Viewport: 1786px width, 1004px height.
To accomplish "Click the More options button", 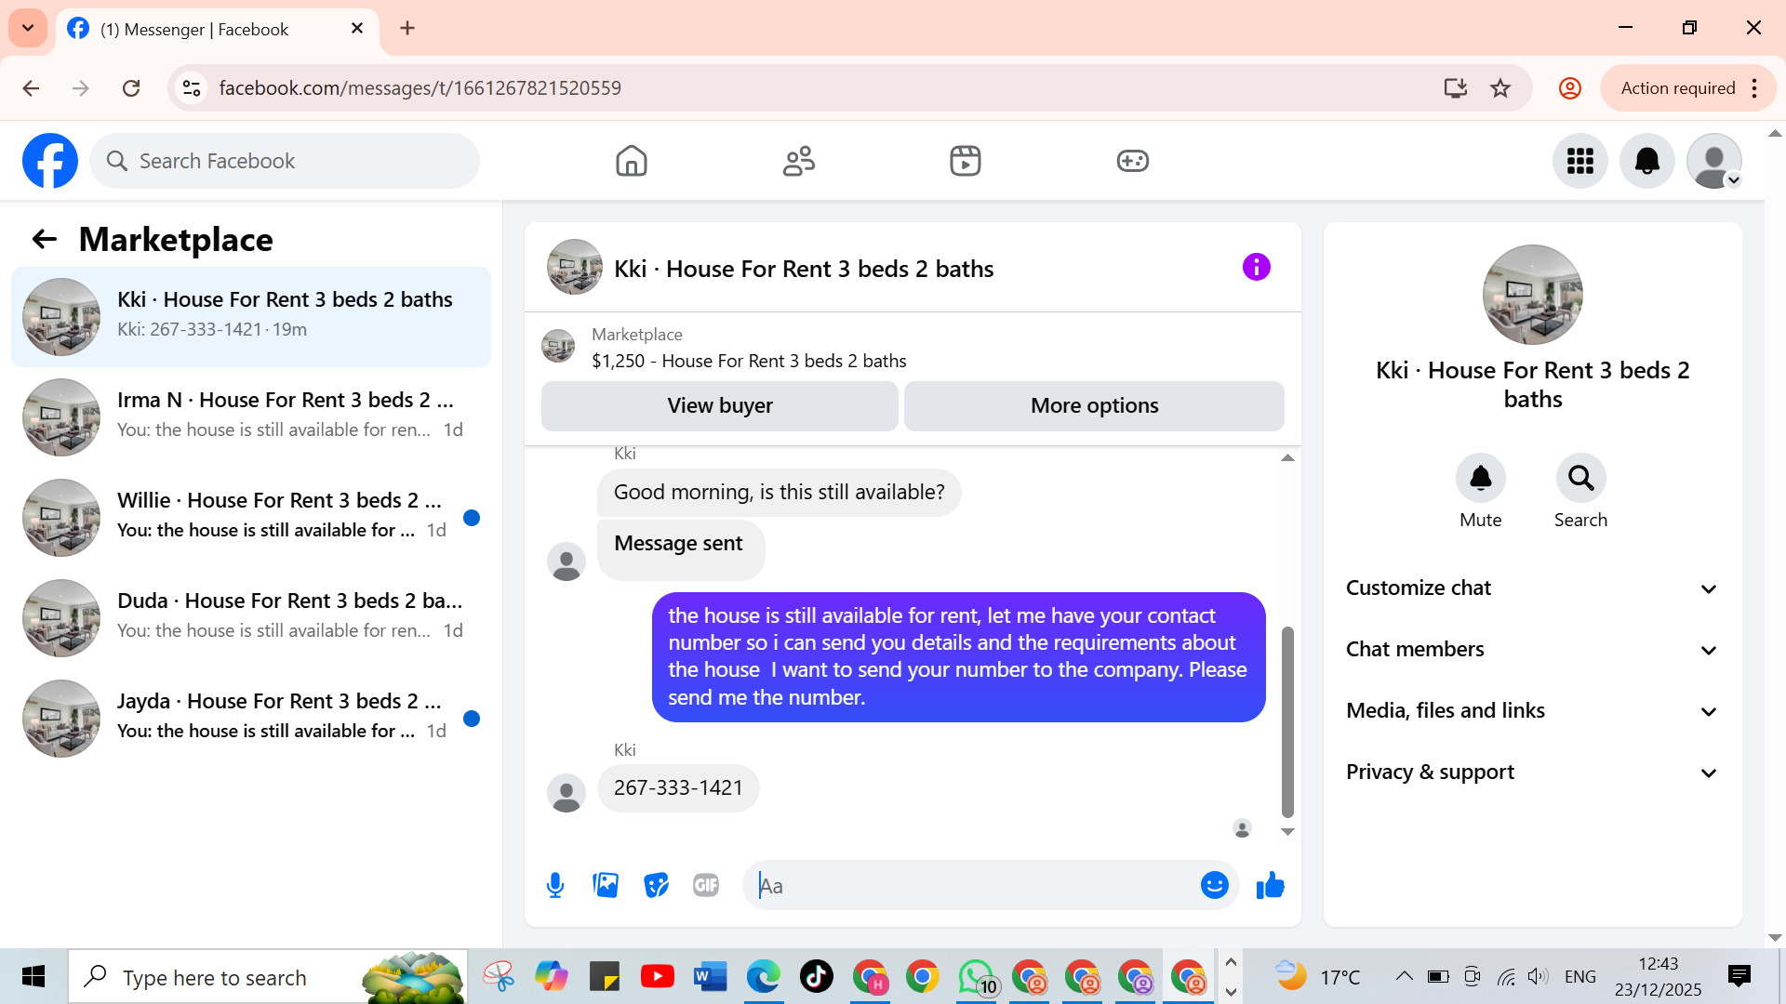I will tap(1094, 406).
